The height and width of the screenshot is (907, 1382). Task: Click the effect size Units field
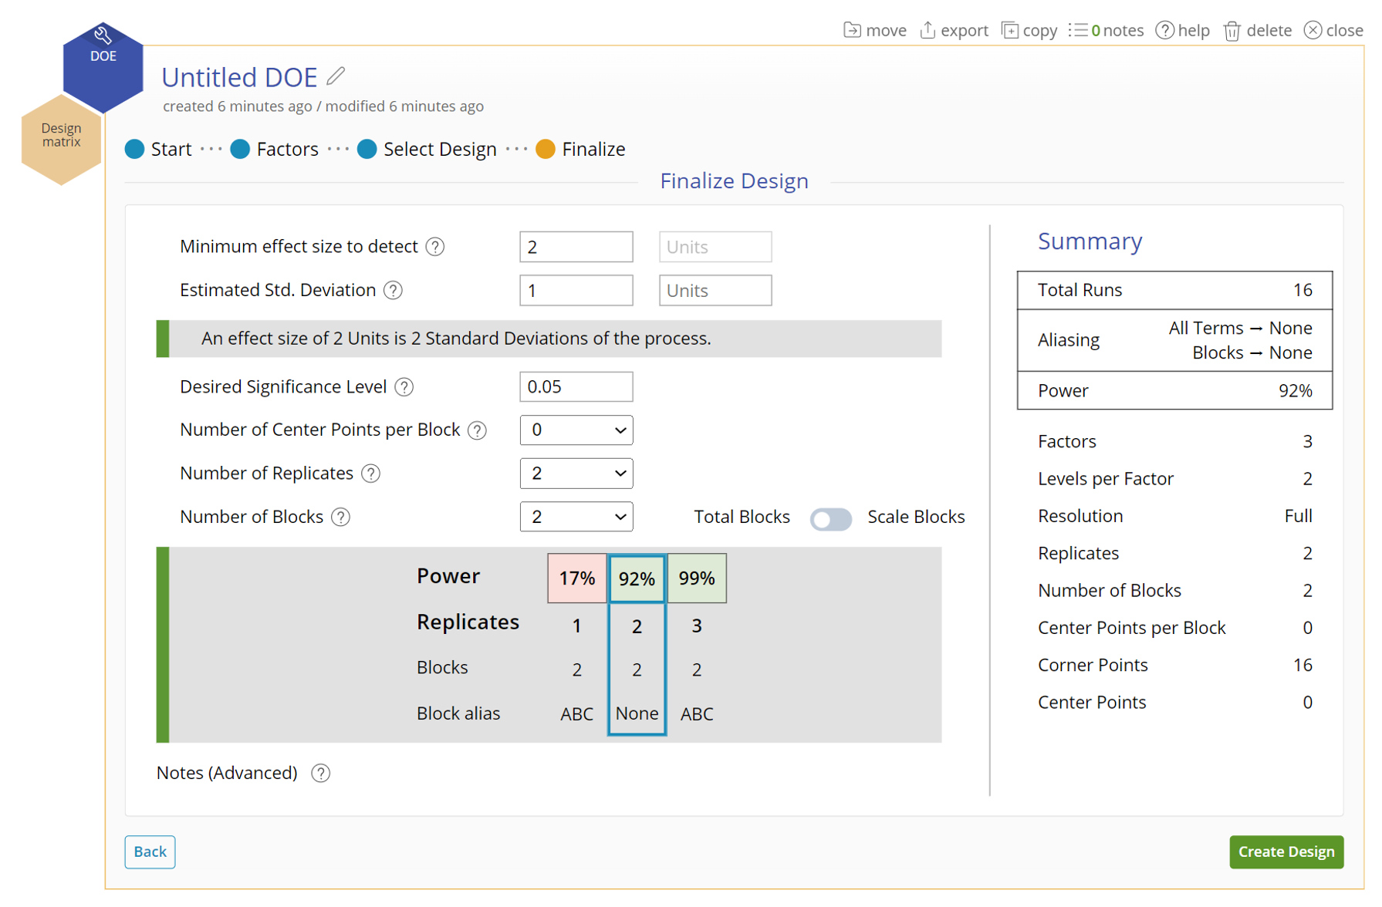pyautogui.click(x=715, y=247)
